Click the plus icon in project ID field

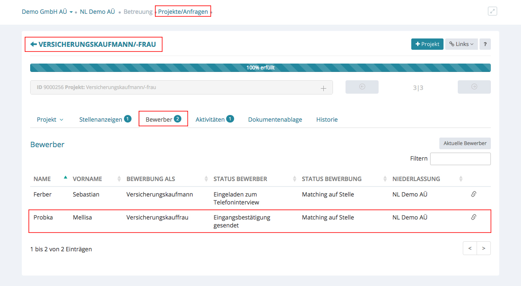(323, 88)
